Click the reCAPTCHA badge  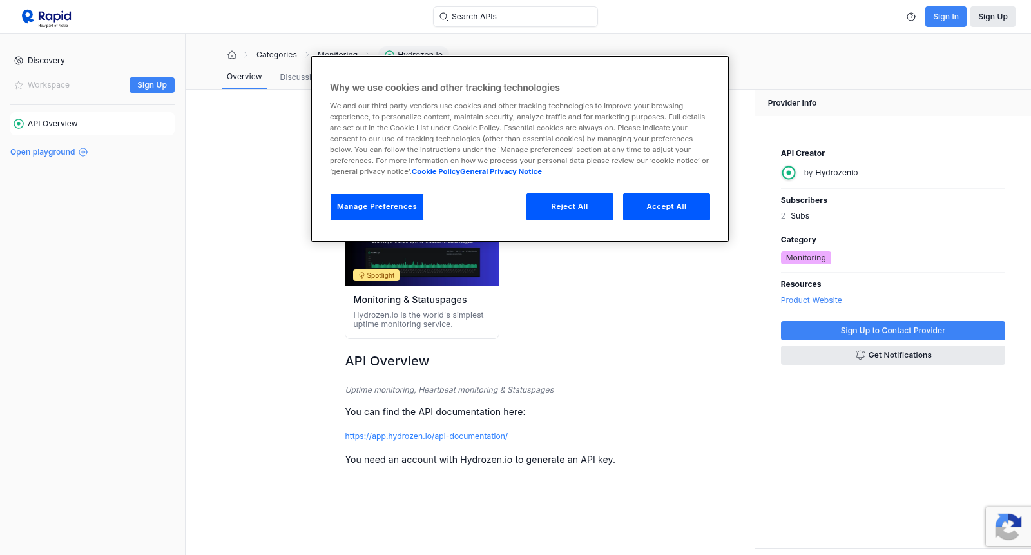(1008, 527)
